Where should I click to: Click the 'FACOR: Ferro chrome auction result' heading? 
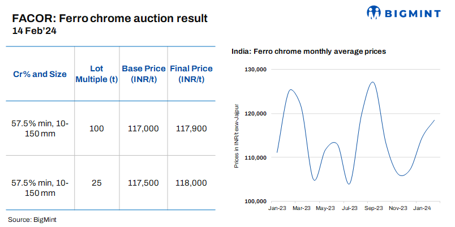pos(110,18)
